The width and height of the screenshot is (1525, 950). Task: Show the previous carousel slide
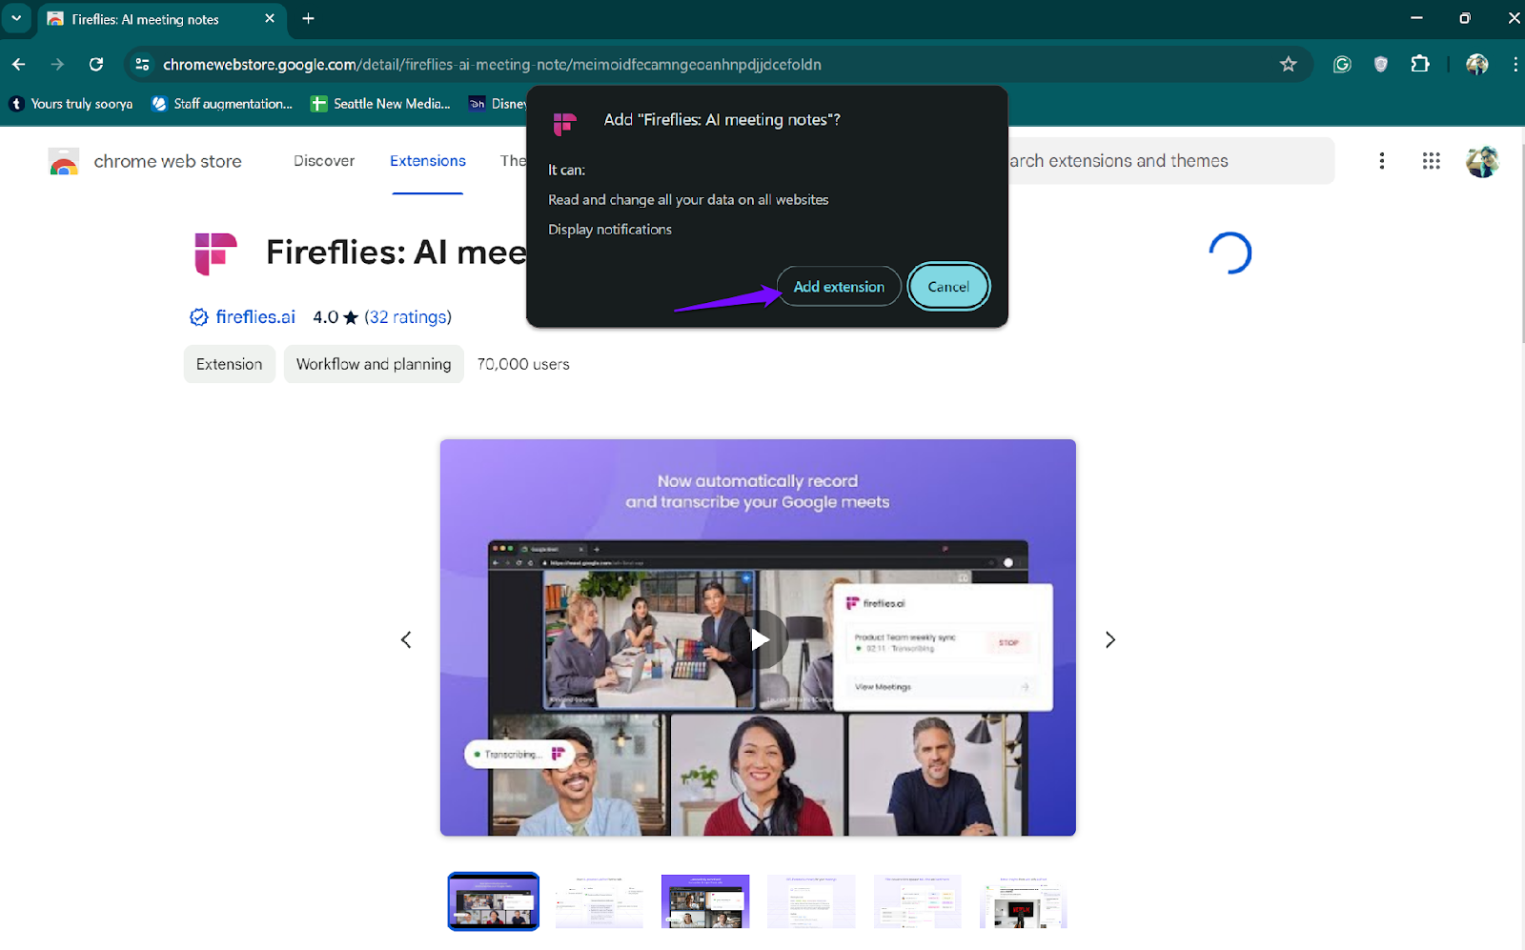406,639
